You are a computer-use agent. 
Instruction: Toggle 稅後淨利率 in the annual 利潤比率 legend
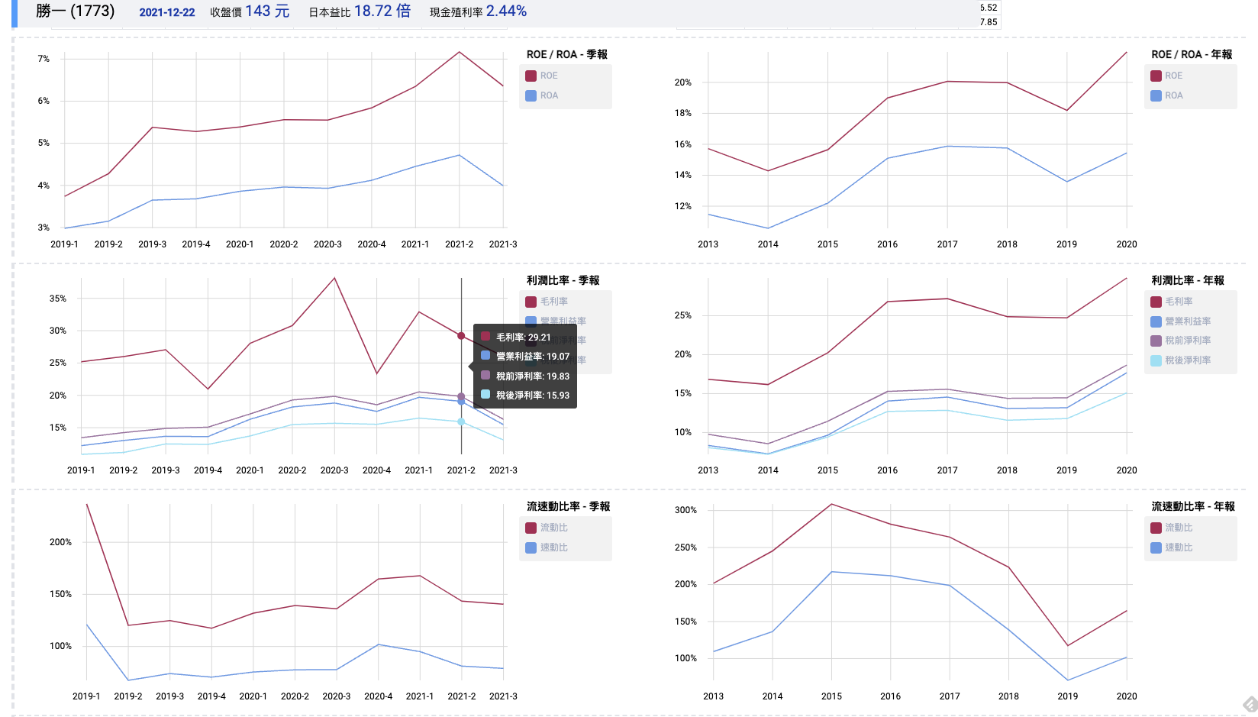(x=1180, y=360)
